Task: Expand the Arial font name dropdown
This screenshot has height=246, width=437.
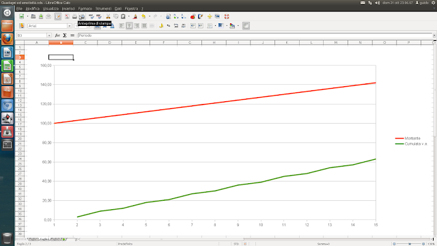Action: pyautogui.click(x=70, y=26)
